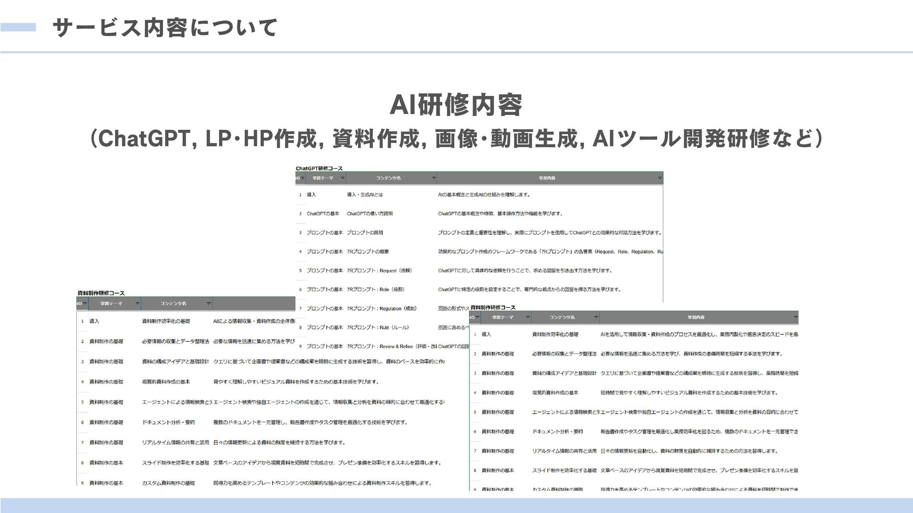Open コンテンツ名 filter arrow in left 資料制作研修コース table
The image size is (913, 513).
(208, 304)
